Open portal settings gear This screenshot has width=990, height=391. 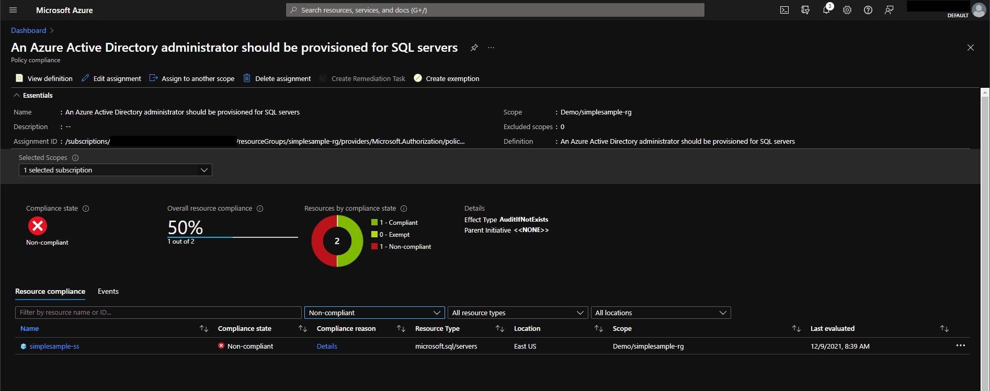pyautogui.click(x=847, y=10)
